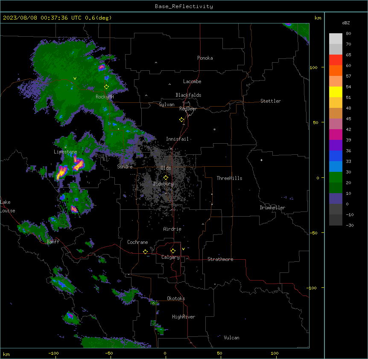Select the white plus marker west of Drumheller region

click(261, 160)
